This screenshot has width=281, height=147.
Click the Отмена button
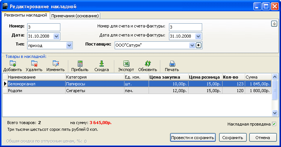pyautogui.click(x=263, y=138)
